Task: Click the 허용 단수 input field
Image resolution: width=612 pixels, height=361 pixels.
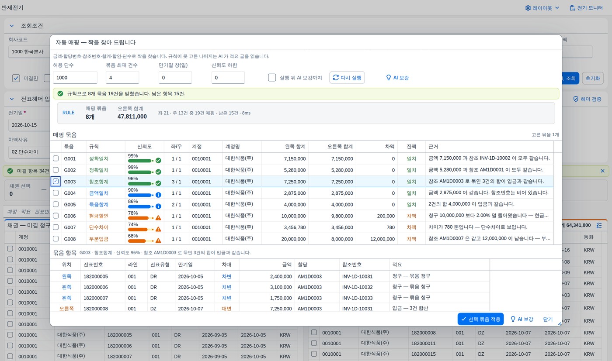Action: click(75, 78)
